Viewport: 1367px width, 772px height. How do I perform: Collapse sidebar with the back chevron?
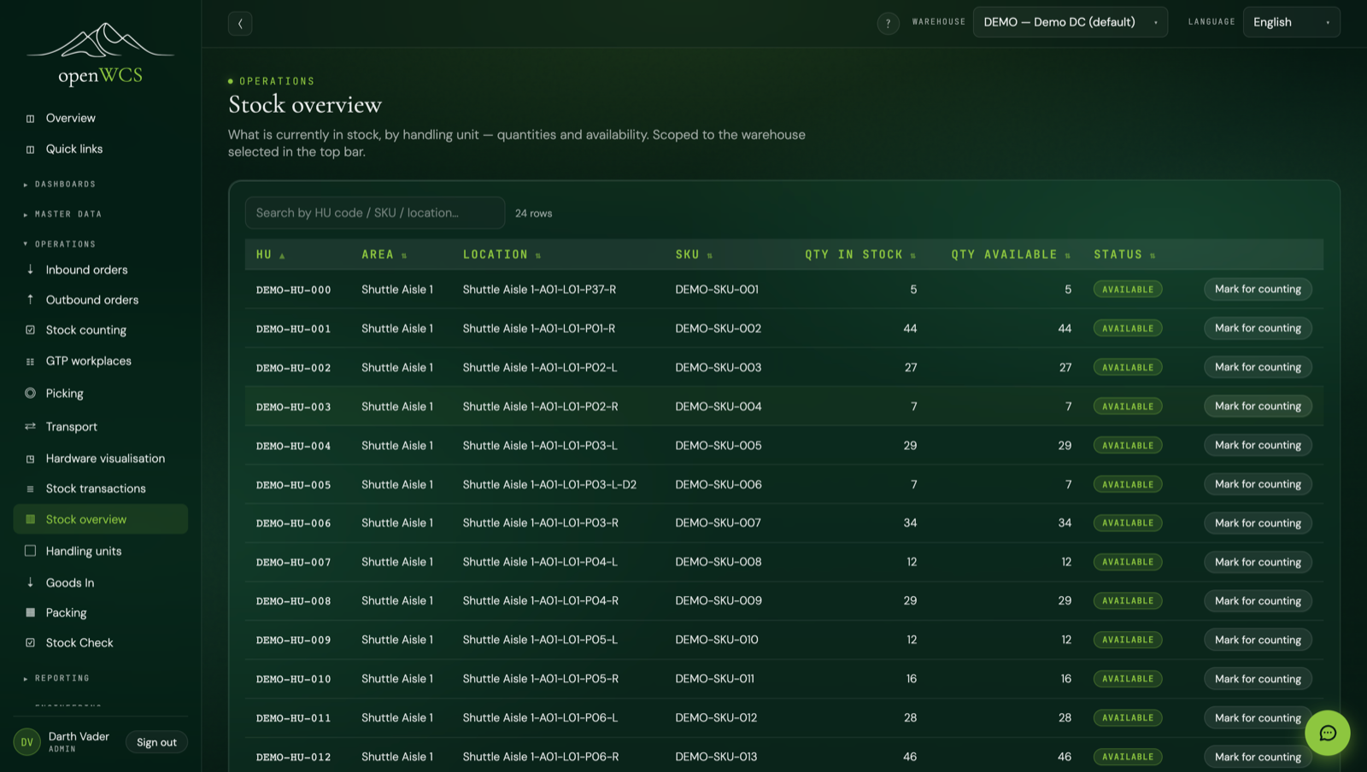coord(240,23)
